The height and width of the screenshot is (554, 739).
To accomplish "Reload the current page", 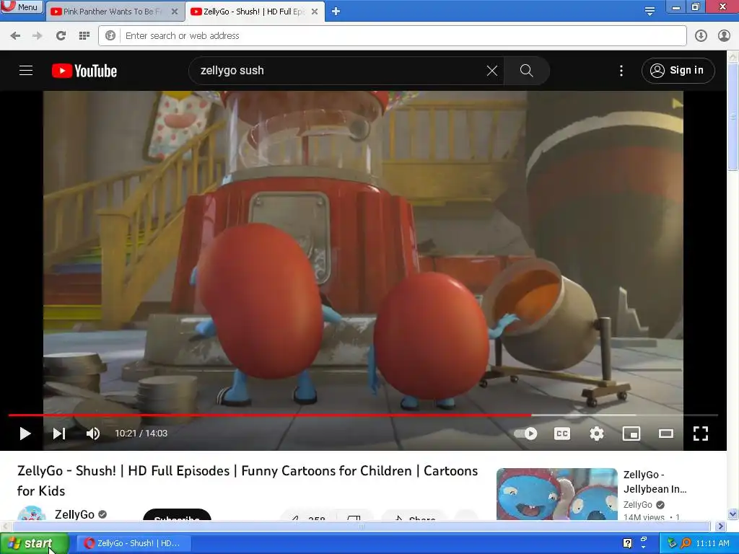I will (61, 36).
